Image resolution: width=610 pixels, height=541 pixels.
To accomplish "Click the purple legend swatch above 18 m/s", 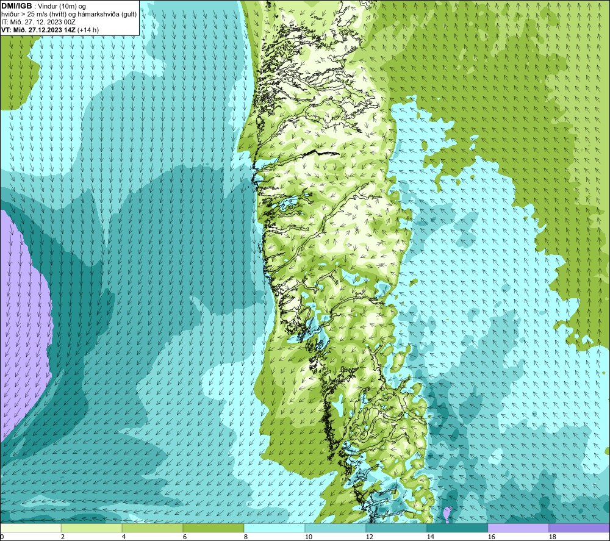I will point(579,528).
